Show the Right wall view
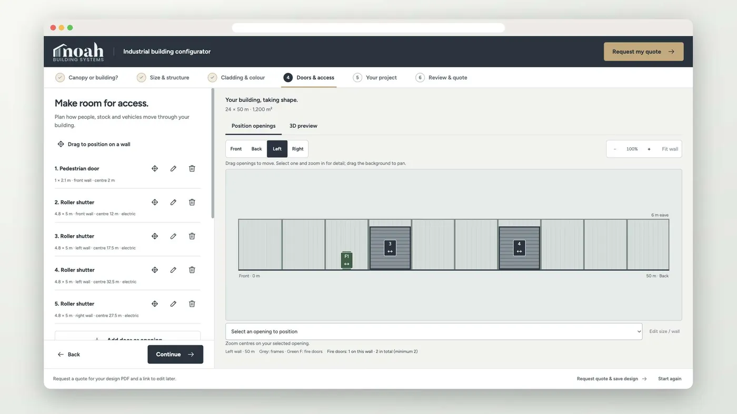This screenshot has height=414, width=737. point(297,149)
